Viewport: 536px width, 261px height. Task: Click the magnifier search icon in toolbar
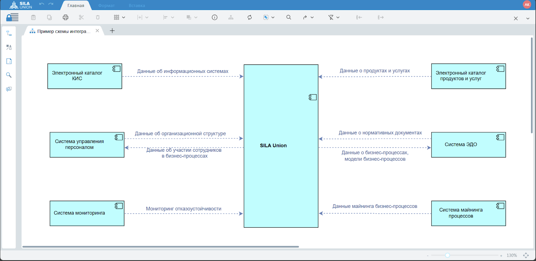pyautogui.click(x=288, y=17)
